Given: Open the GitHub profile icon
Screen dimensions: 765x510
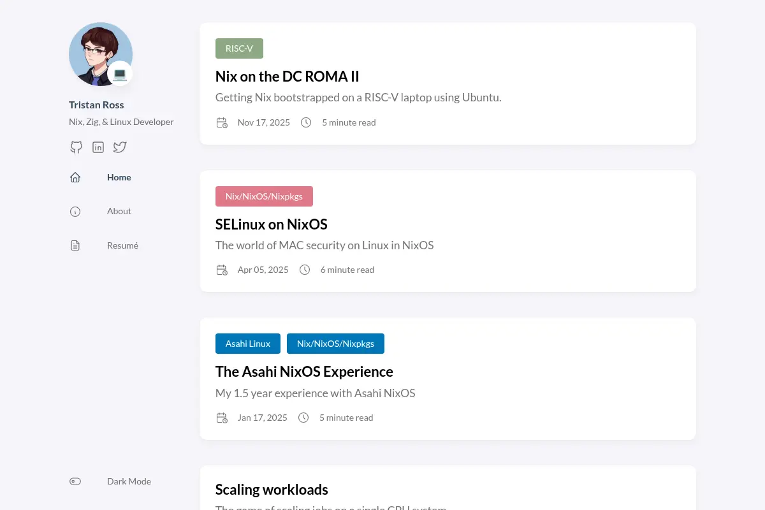Looking at the screenshot, I should pyautogui.click(x=76, y=147).
